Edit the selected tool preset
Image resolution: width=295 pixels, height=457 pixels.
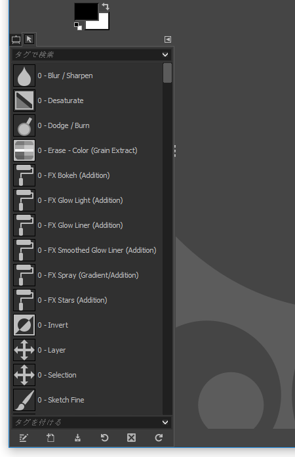[x=24, y=438]
